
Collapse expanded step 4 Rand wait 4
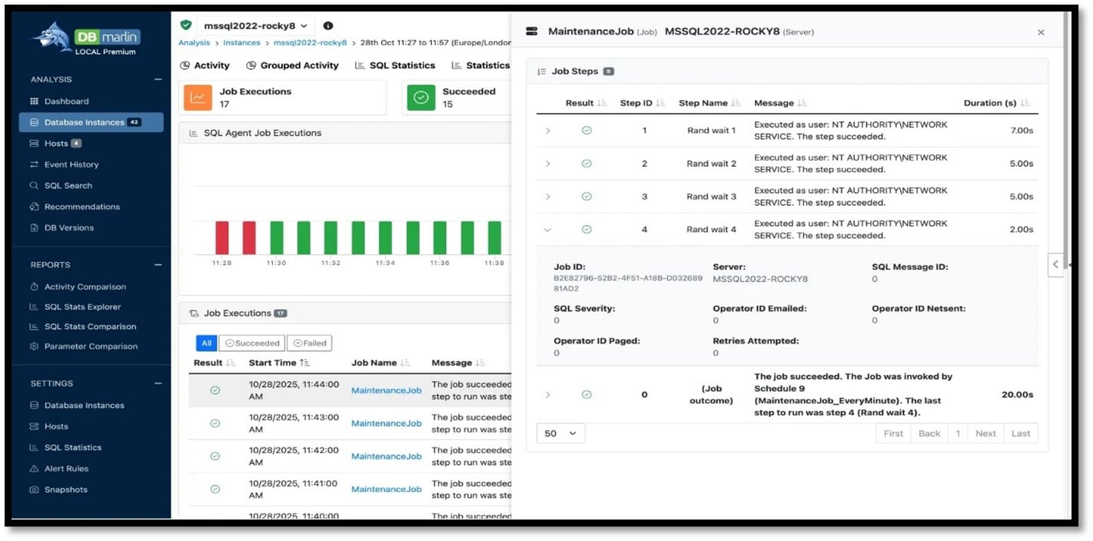pos(548,230)
